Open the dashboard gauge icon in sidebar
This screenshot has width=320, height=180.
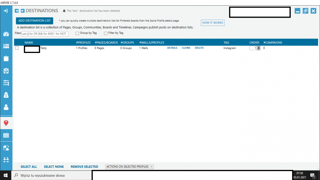[x=6, y=34]
